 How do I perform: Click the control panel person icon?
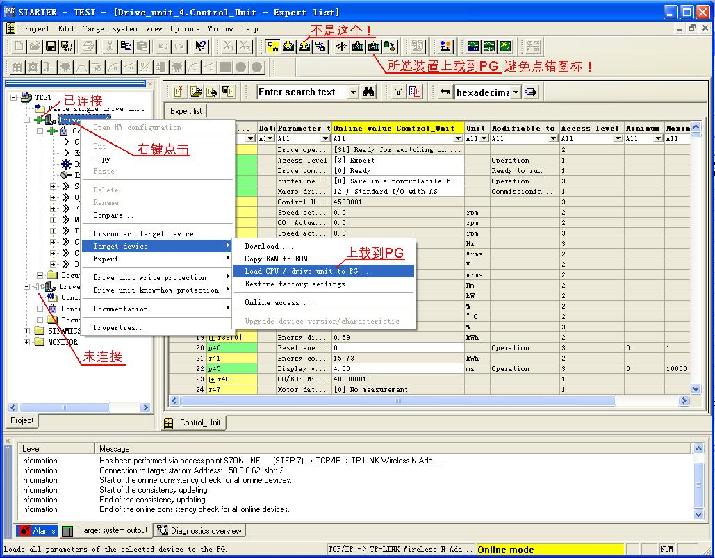pyautogui.click(x=445, y=46)
